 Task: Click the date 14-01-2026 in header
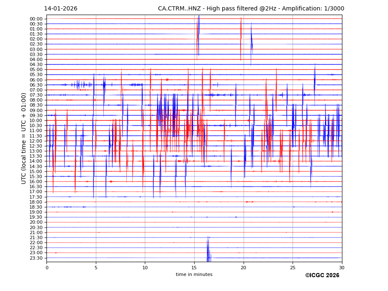[61, 9]
